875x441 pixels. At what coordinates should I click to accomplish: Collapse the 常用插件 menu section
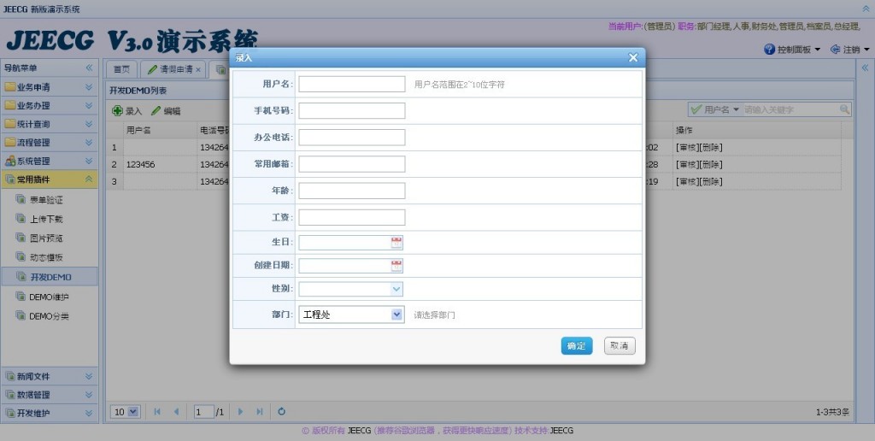49,179
